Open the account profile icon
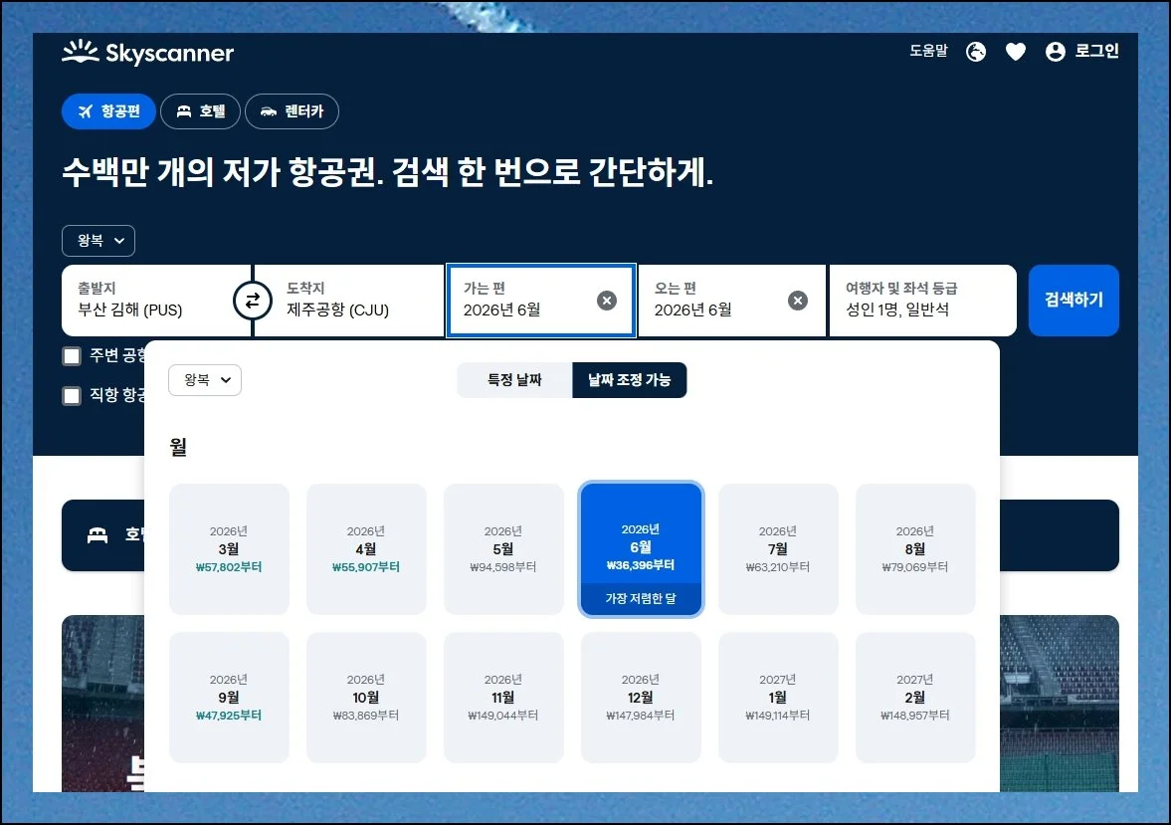Image resolution: width=1171 pixels, height=825 pixels. pos(1055,52)
